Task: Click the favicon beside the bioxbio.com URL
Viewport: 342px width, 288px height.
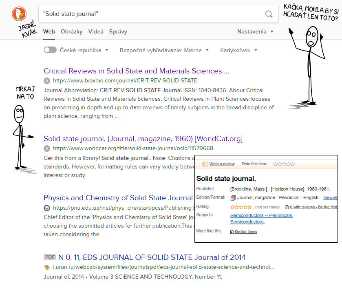Action: (x=47, y=81)
